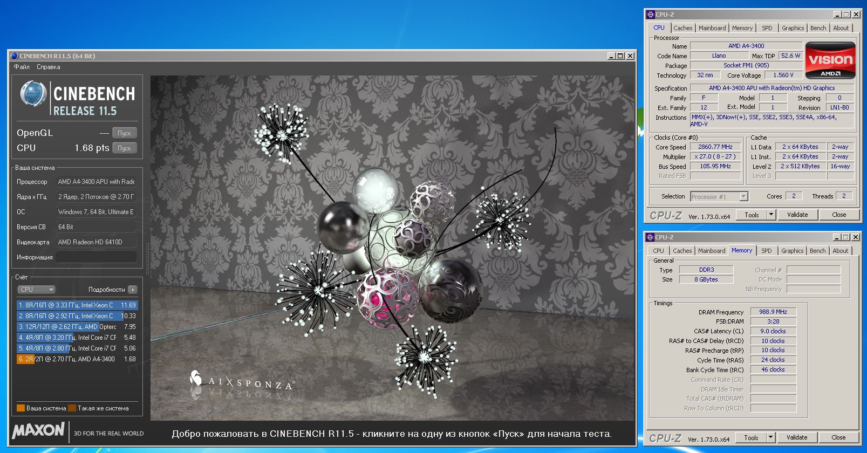Screen dimensions: 867x453
Task: Click Validate button in upper CPU-Z
Action: tap(797, 215)
